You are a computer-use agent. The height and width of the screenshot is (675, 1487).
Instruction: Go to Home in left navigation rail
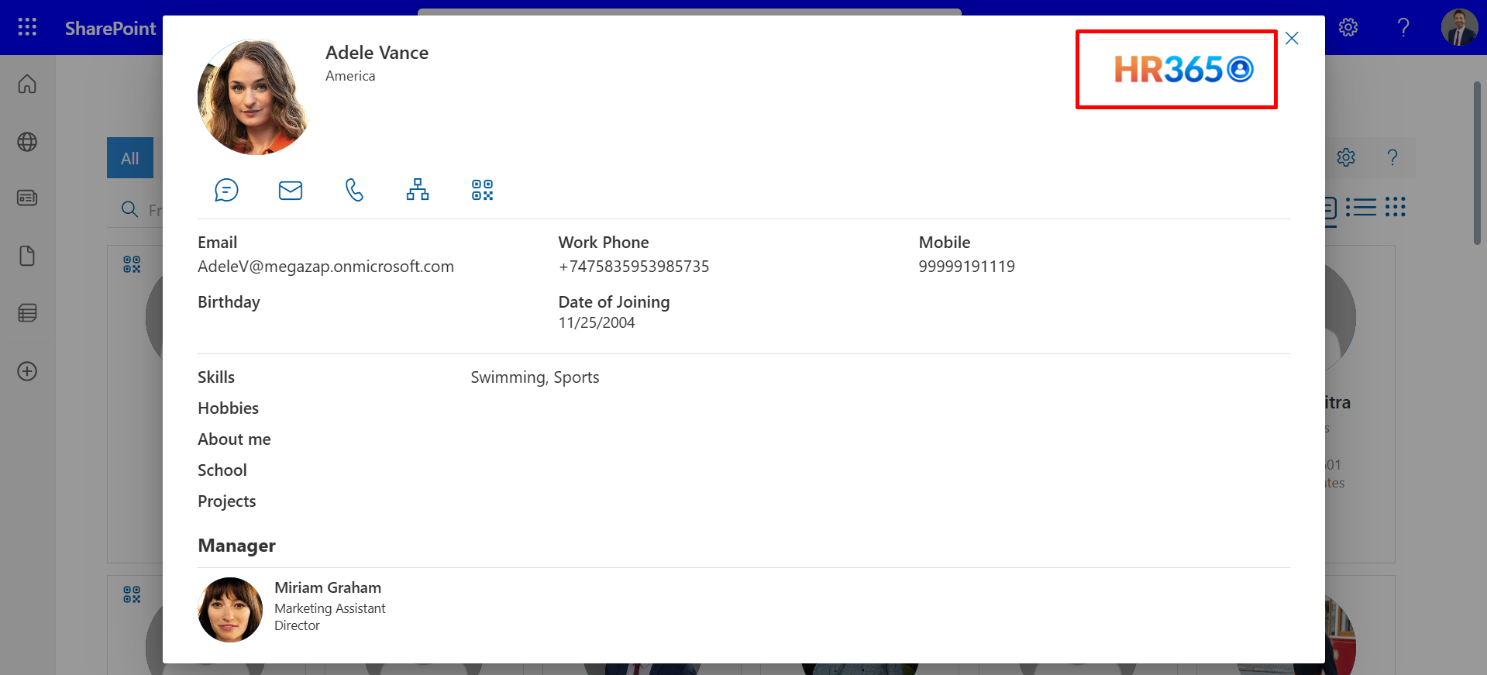27,84
